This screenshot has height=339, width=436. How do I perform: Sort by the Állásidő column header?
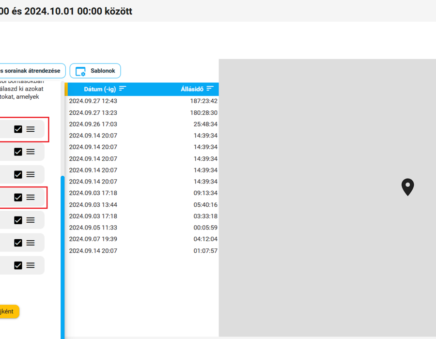pos(192,89)
